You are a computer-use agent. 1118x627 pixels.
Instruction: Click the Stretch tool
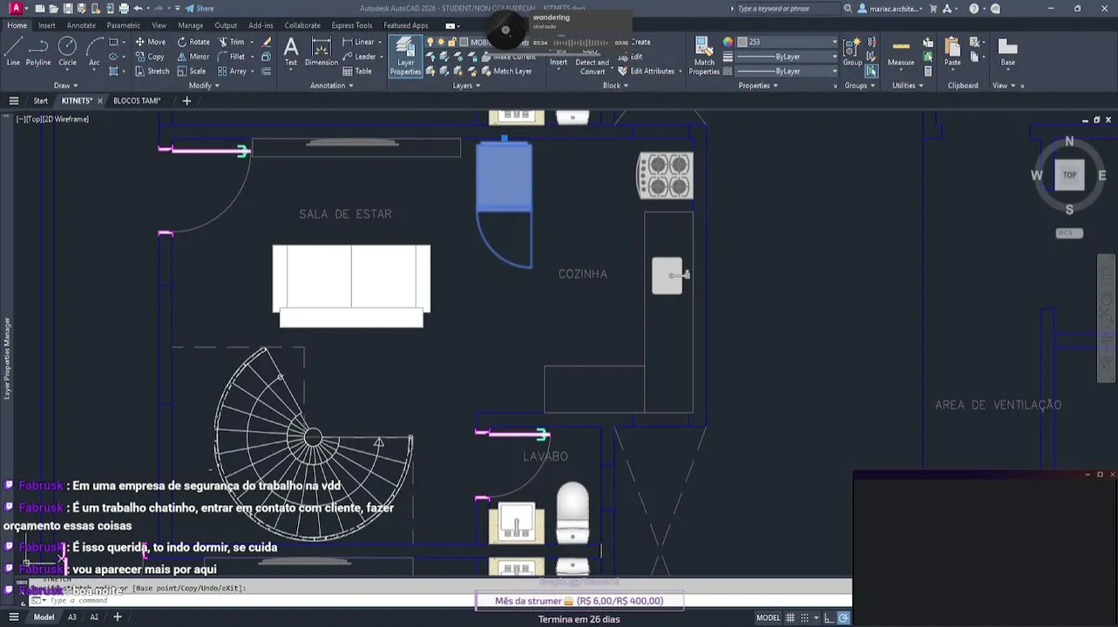[152, 71]
